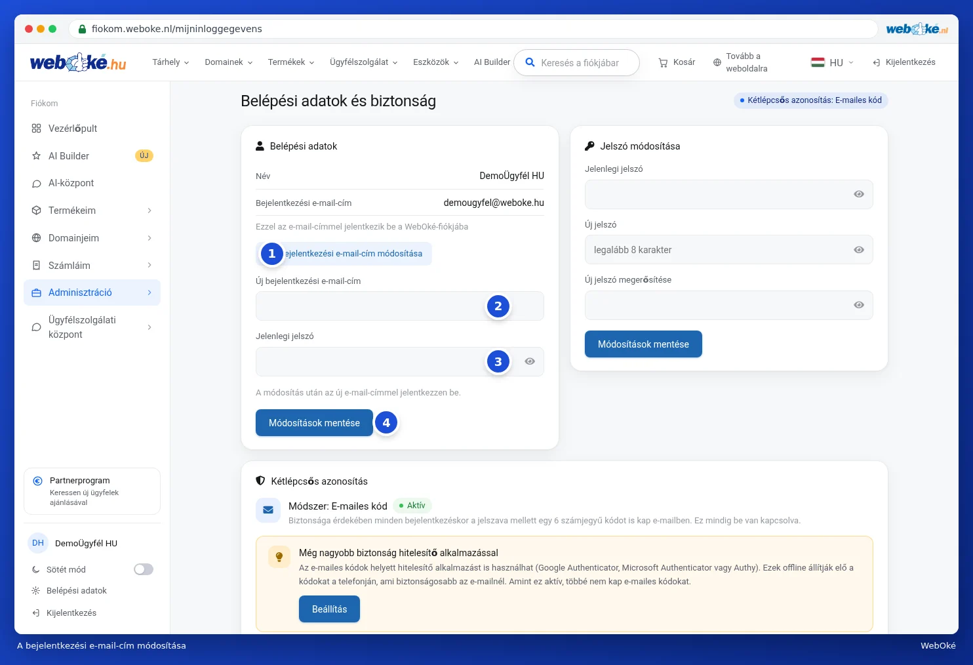Click the Számláim invoice icon
Image resolution: width=973 pixels, height=665 pixels.
click(x=37, y=266)
